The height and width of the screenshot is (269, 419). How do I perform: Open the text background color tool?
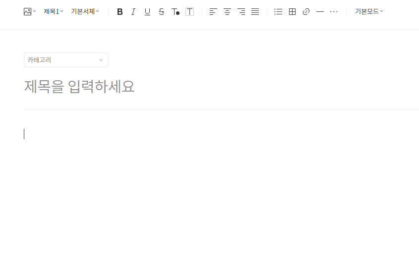tap(189, 12)
